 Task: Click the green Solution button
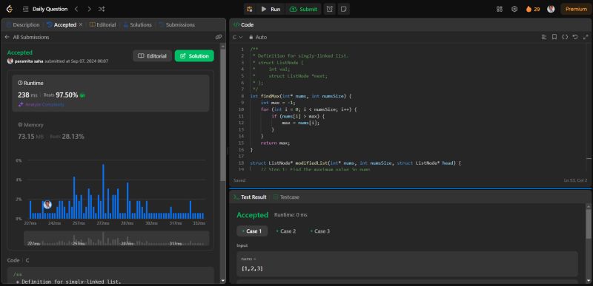point(194,55)
